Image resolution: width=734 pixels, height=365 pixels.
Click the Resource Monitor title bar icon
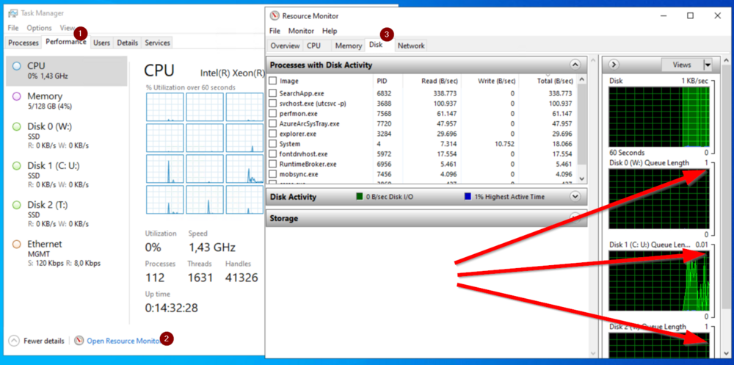pos(275,15)
